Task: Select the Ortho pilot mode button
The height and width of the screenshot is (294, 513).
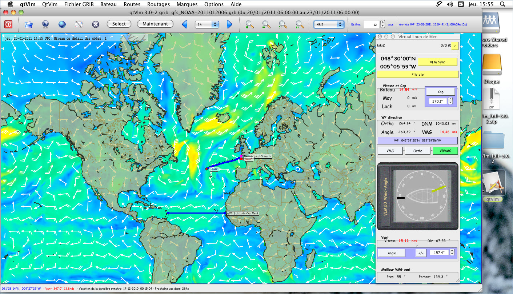Action: point(418,151)
